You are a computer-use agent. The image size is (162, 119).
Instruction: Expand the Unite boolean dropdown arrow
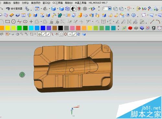click(64, 15)
